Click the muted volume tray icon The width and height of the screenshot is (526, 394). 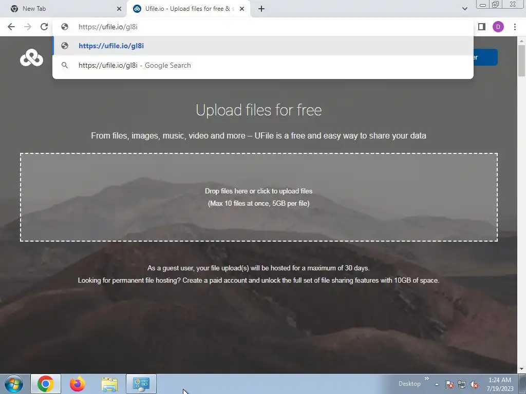[x=474, y=384]
